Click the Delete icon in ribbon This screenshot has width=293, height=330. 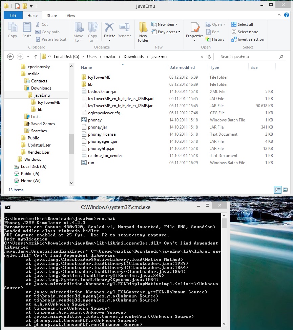(x=109, y=27)
